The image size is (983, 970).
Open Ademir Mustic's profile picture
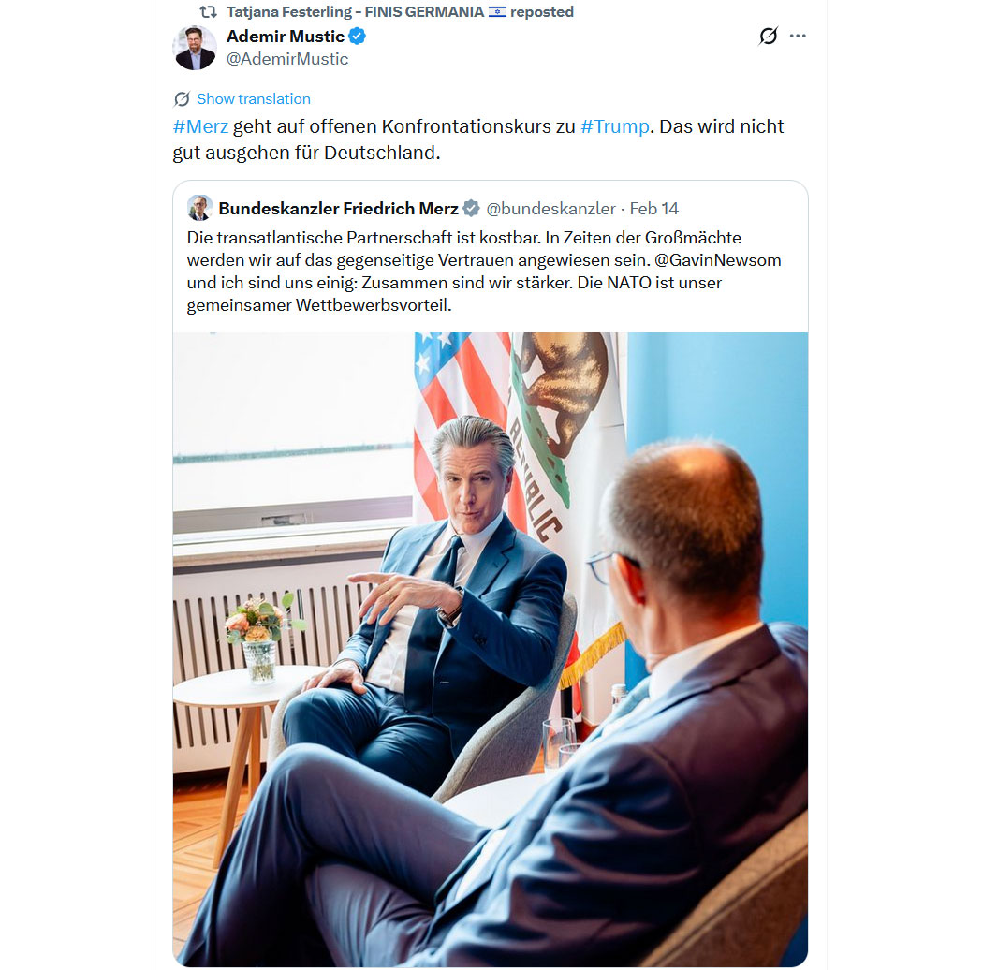pos(195,48)
